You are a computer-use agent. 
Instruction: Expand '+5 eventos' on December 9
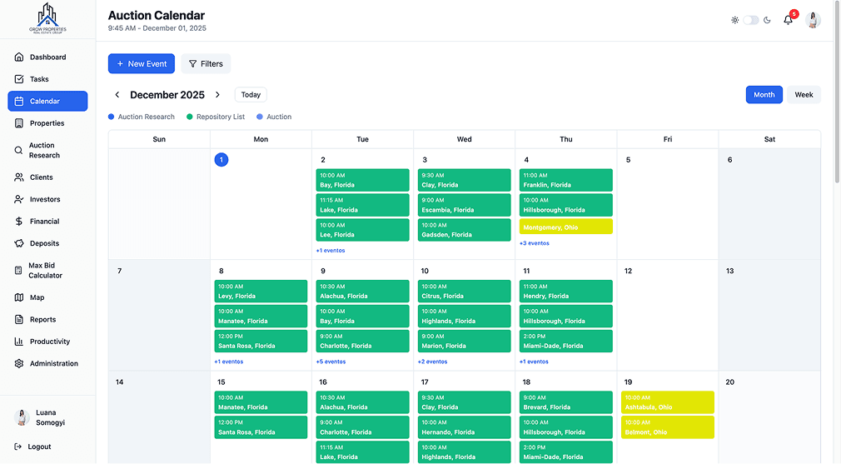point(331,362)
